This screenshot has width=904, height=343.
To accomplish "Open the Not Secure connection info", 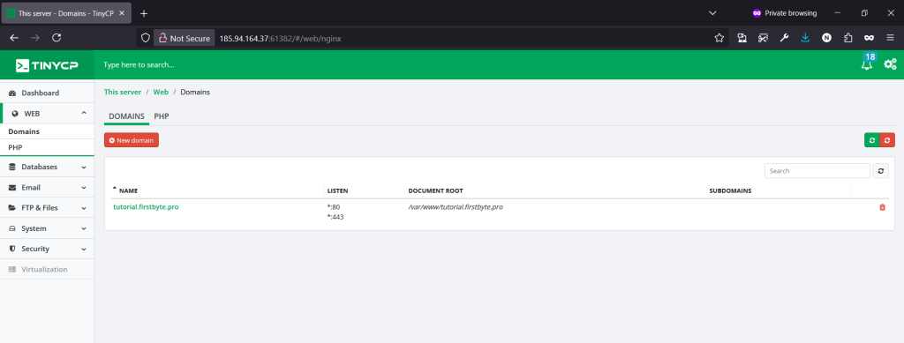I will point(185,38).
